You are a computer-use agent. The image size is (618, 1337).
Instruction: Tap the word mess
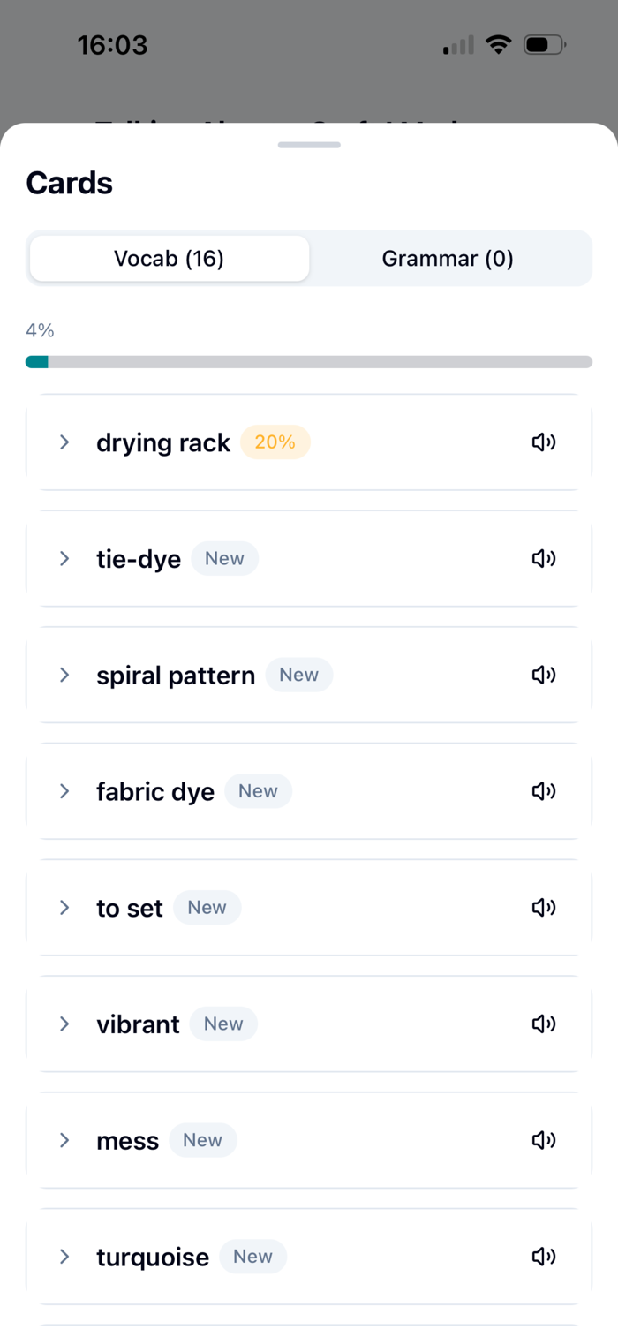point(127,1141)
